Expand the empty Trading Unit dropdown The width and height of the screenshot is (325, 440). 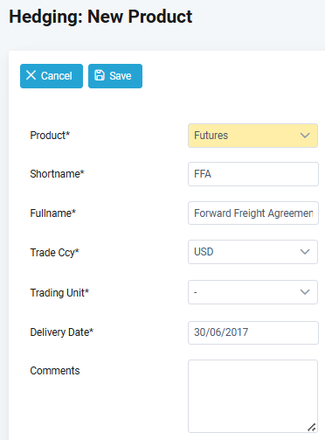click(252, 292)
